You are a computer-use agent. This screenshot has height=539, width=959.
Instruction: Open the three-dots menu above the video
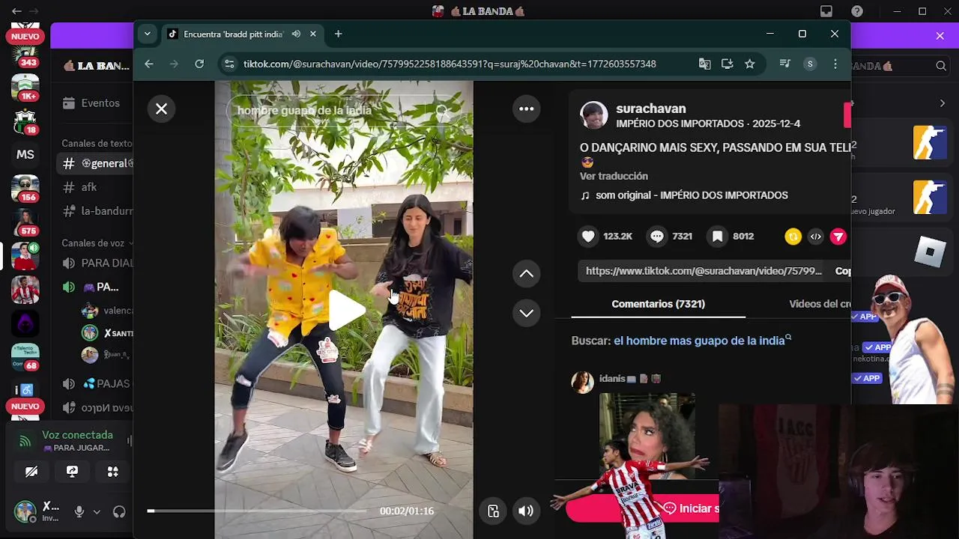tap(527, 109)
